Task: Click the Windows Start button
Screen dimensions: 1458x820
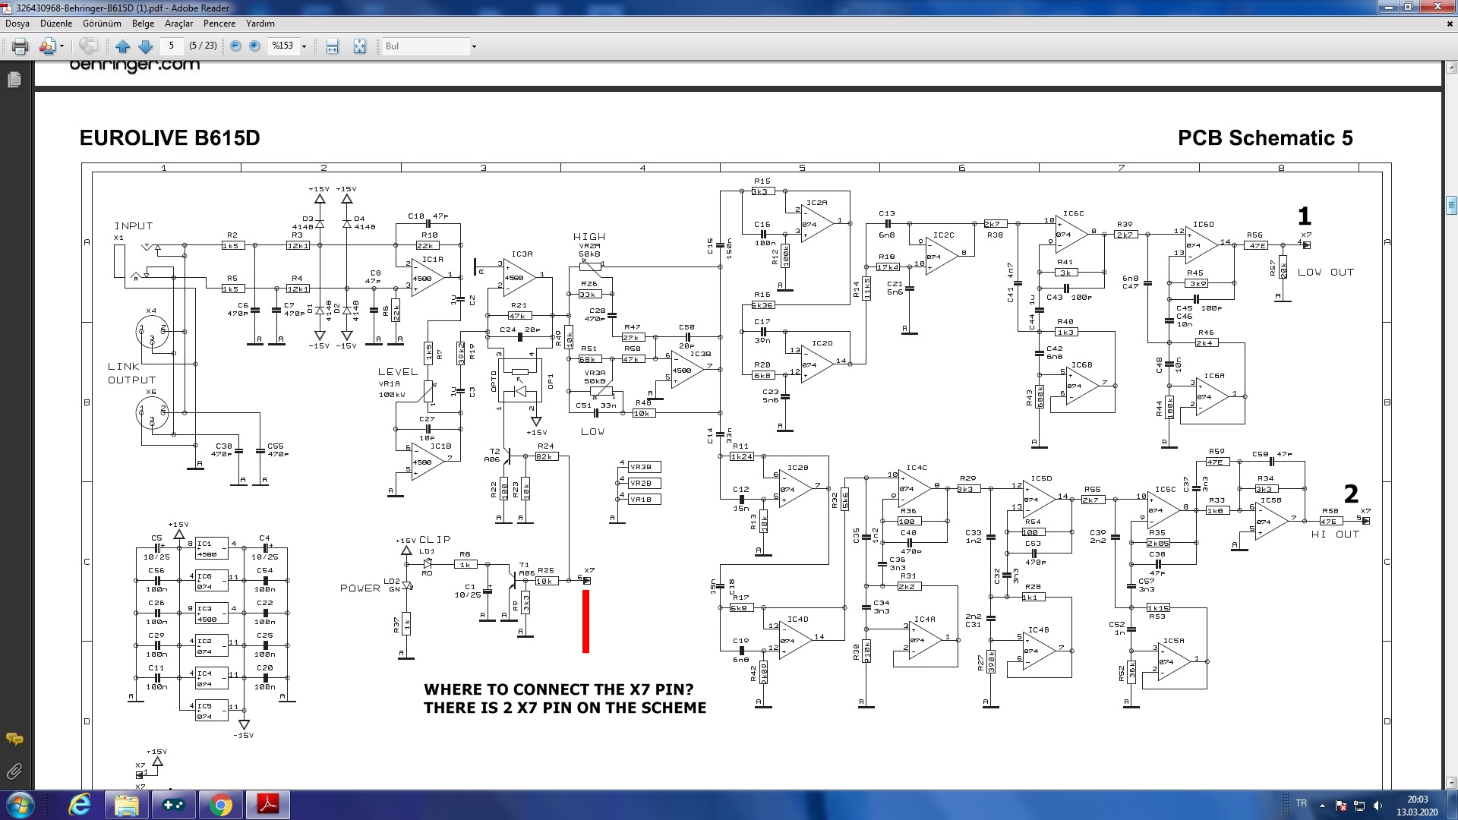Action: pos(20,805)
